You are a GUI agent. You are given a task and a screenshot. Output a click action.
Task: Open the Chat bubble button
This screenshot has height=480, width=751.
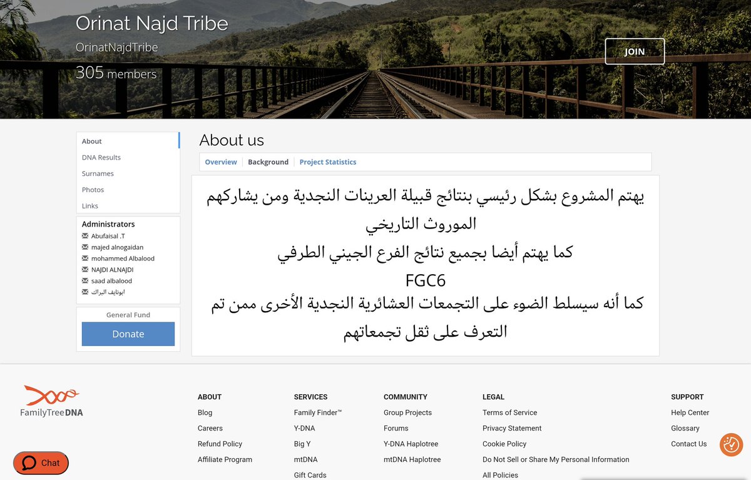[41, 463]
